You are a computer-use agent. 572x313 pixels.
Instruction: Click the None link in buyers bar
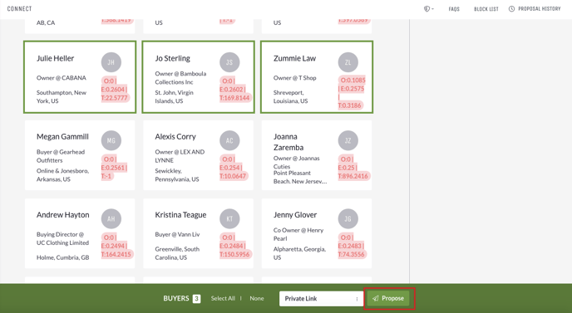tap(257, 298)
